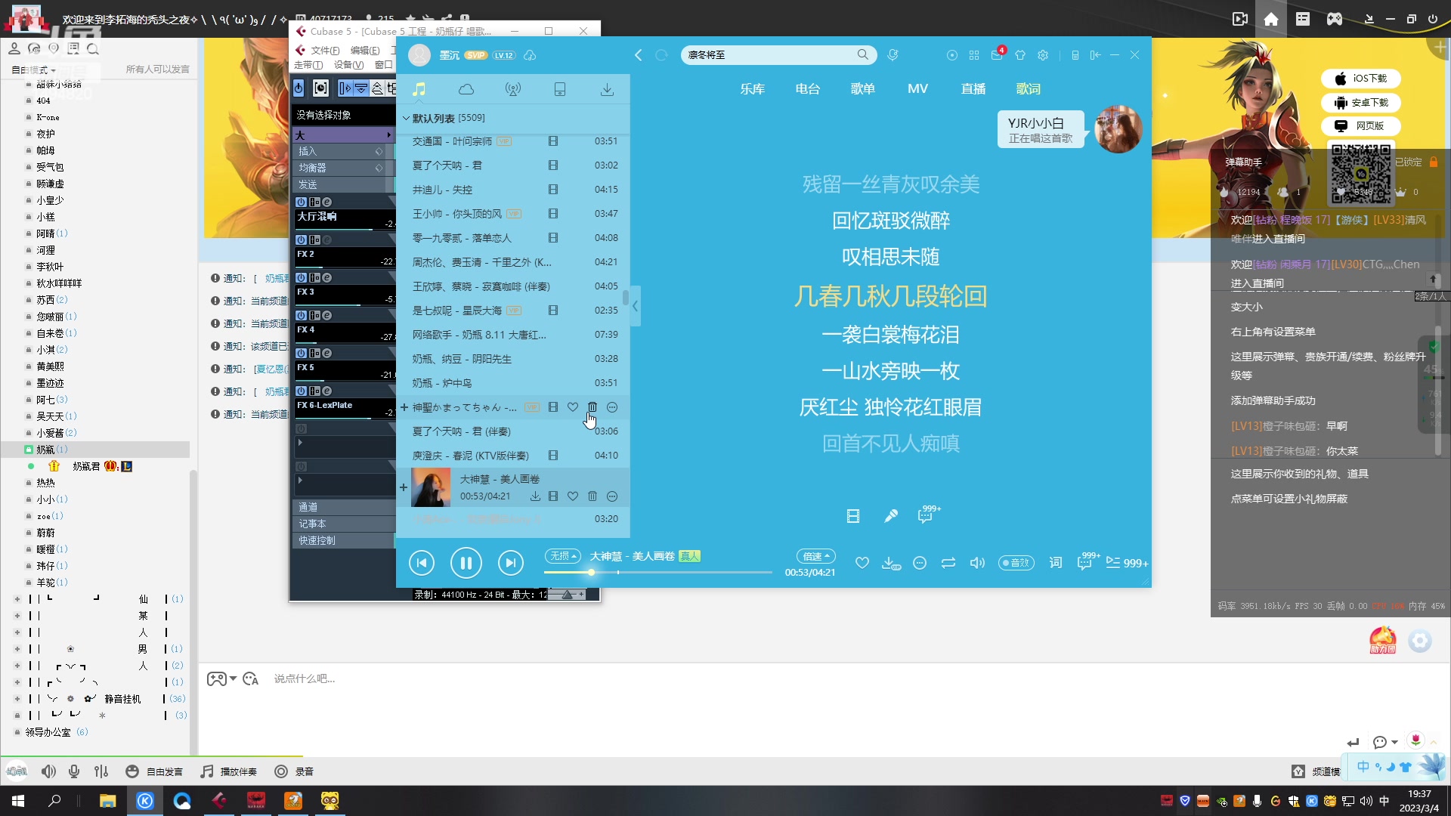Open the messages envelope with badge 4

coord(997,54)
